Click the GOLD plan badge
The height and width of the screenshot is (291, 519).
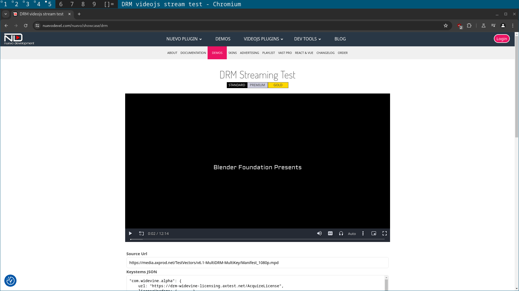click(278, 85)
